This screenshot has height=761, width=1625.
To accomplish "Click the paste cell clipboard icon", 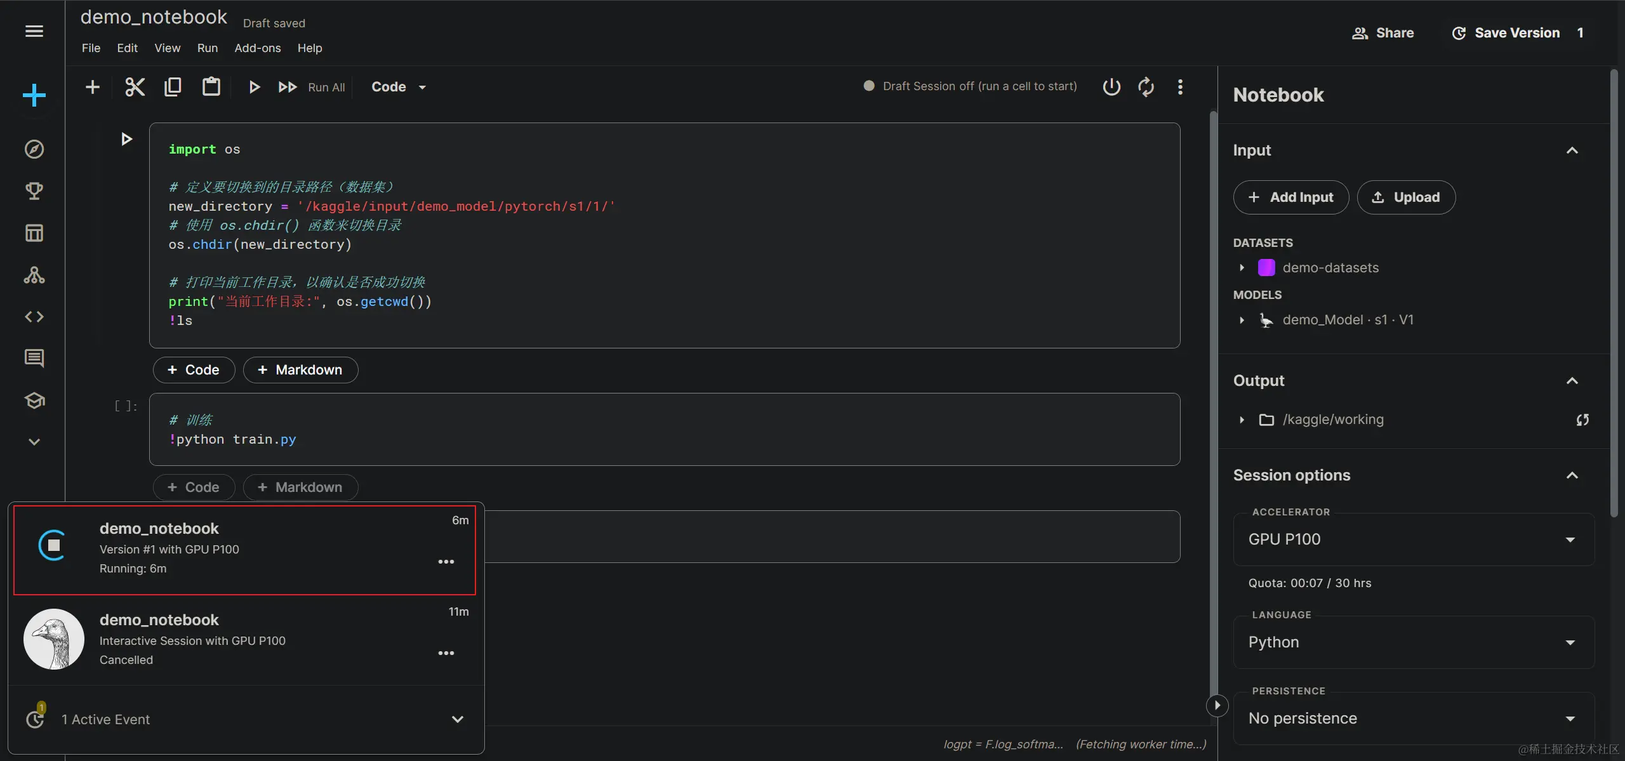I will click(x=211, y=87).
